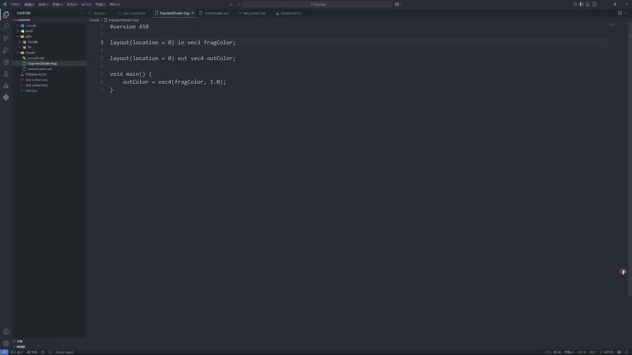632x355 pixels.
Task: Open Explorer panel More Actions menu
Action: click(x=80, y=13)
